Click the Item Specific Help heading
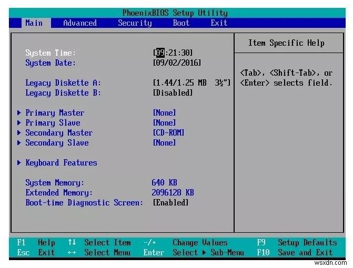This screenshot has height=268, width=353. point(286,43)
